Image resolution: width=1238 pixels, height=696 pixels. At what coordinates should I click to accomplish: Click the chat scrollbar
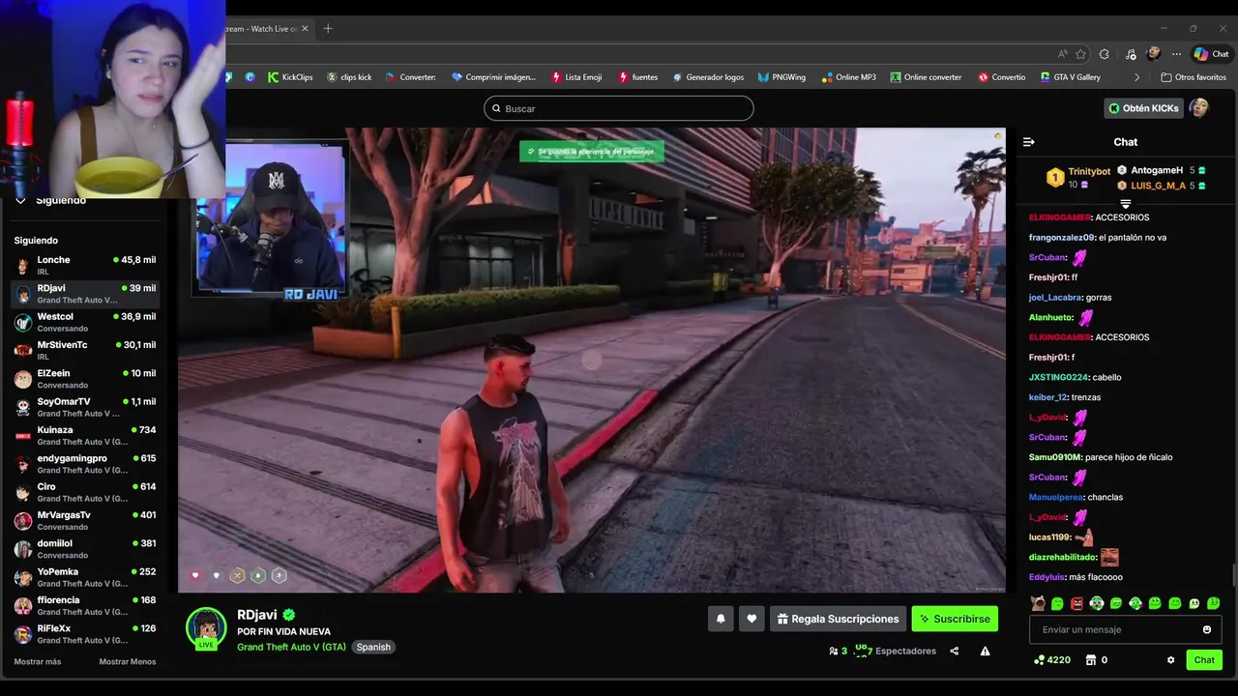tap(1234, 574)
